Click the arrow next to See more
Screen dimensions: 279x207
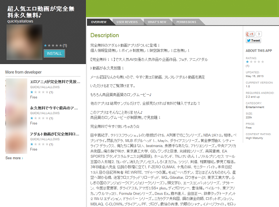pos(22,158)
